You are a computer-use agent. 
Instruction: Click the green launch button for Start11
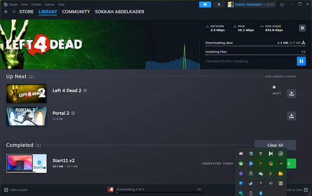(292, 163)
